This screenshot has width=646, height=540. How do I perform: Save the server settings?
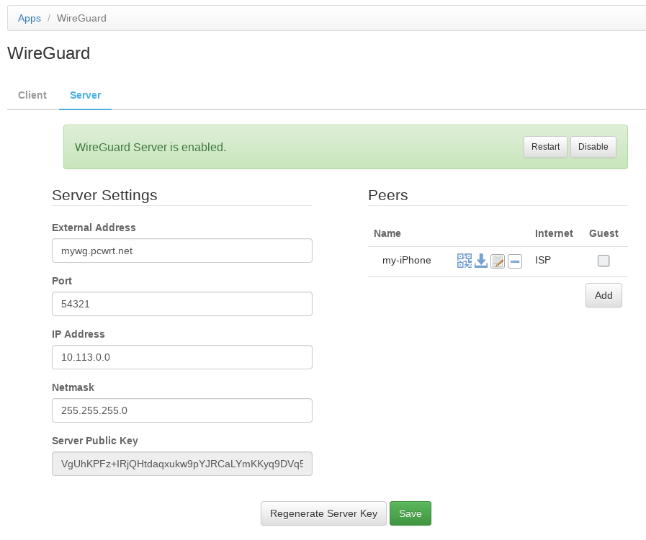410,513
